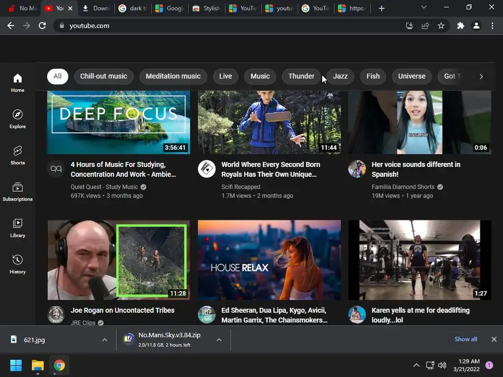Viewport: 503px width, 377px height.
Task: Switch to the dark theme Google search tab
Action: [x=133, y=8]
